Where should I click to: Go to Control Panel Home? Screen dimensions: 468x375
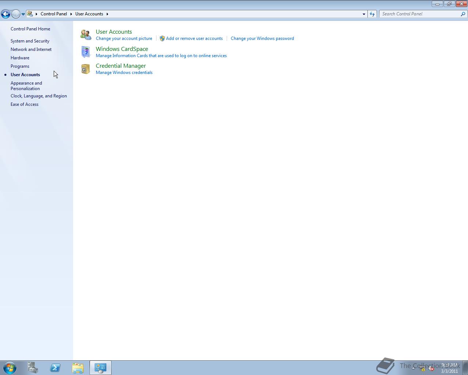[x=30, y=29]
